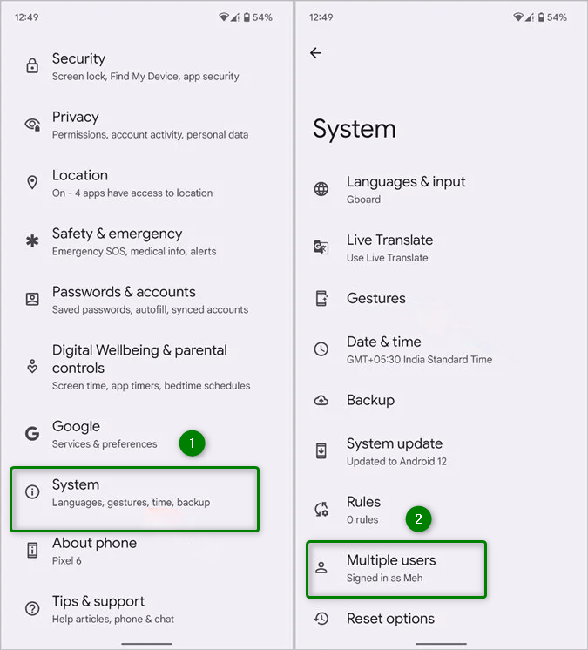Tap left screen navigation gesture bar

point(146,644)
